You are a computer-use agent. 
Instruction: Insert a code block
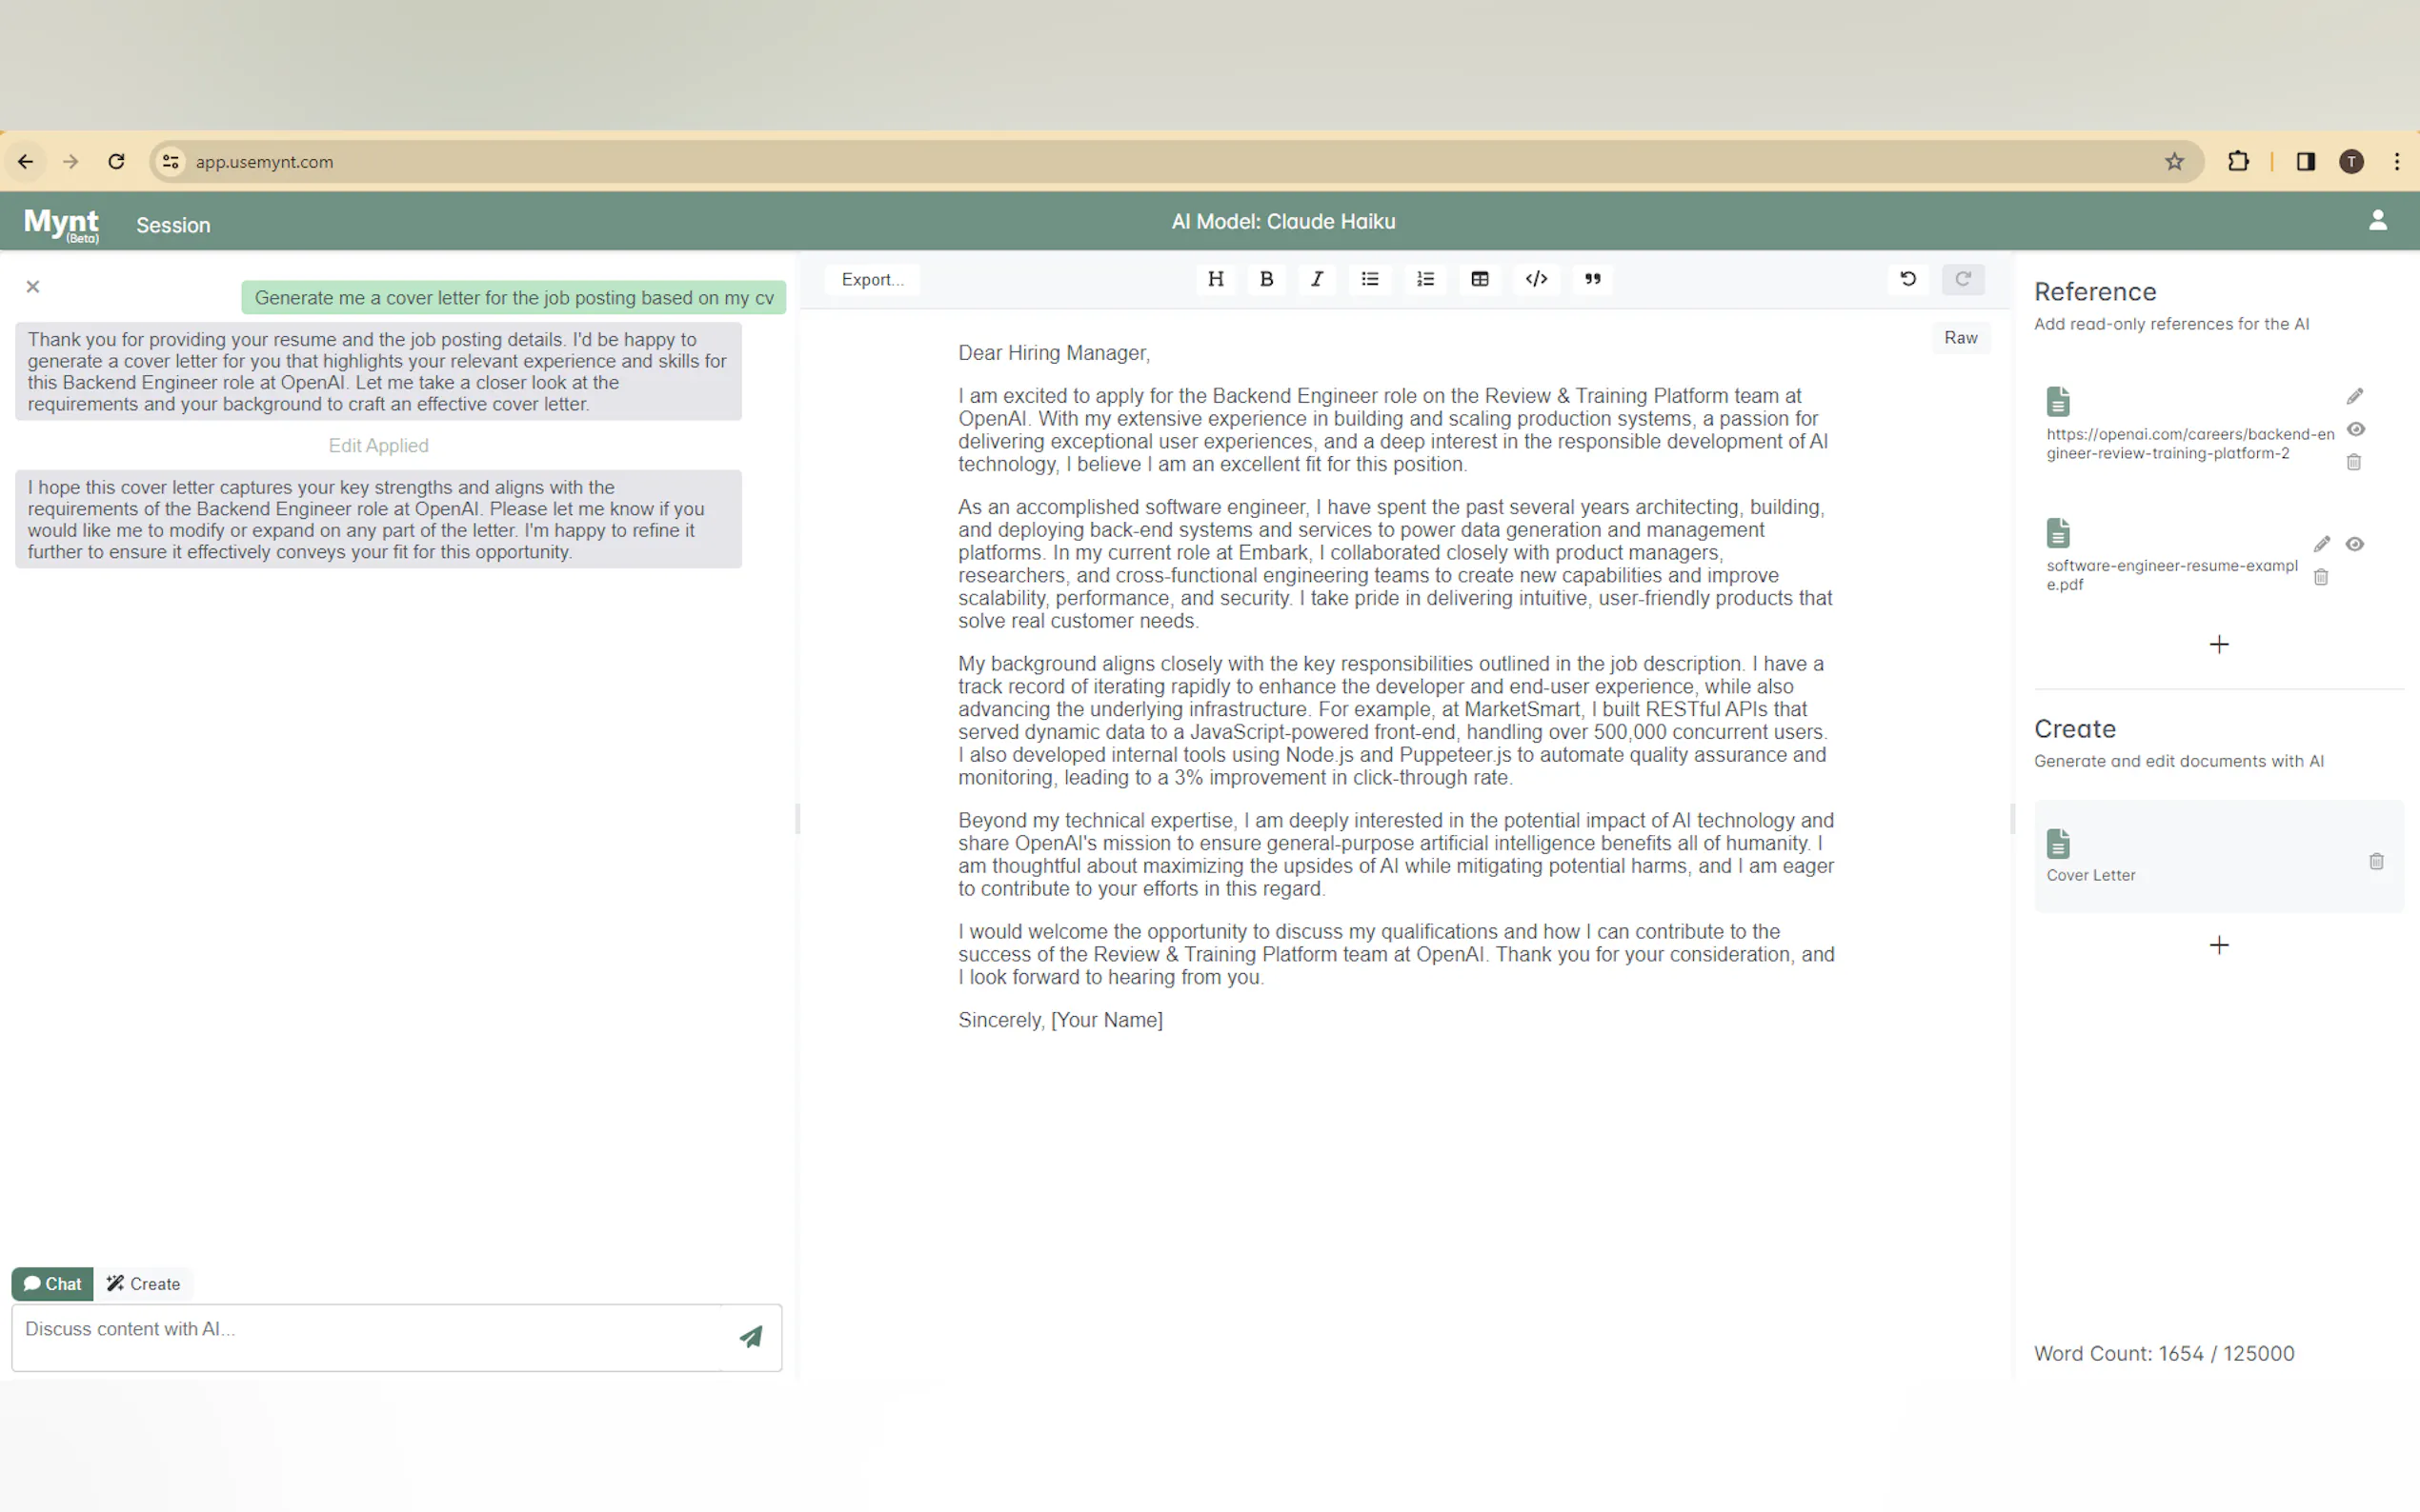(1537, 279)
